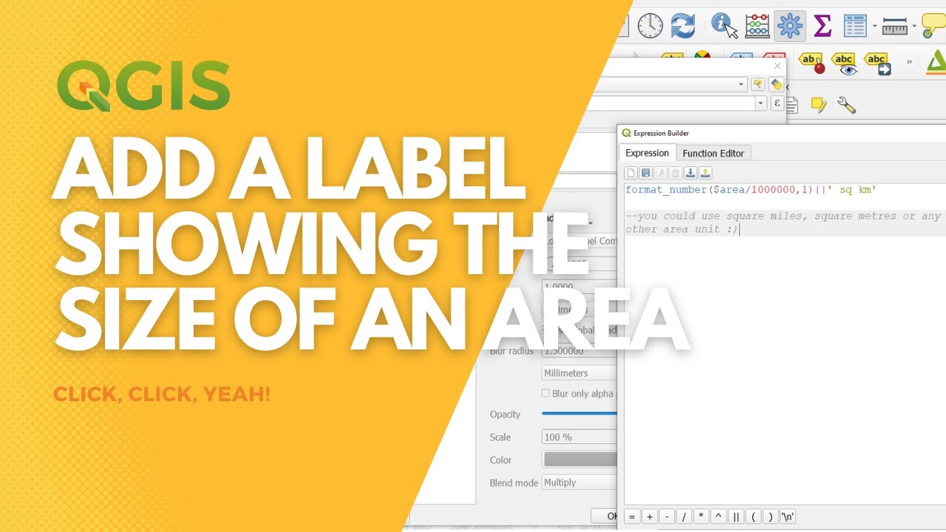Insert the multiply operator button
The height and width of the screenshot is (532, 946).
coord(701,516)
